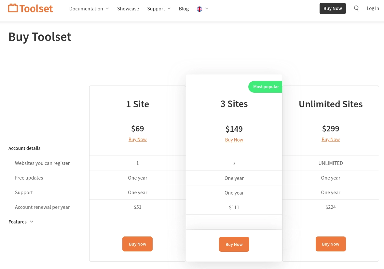Click websites value 3 in 3 Sites column
384x269 pixels.
[234, 163]
